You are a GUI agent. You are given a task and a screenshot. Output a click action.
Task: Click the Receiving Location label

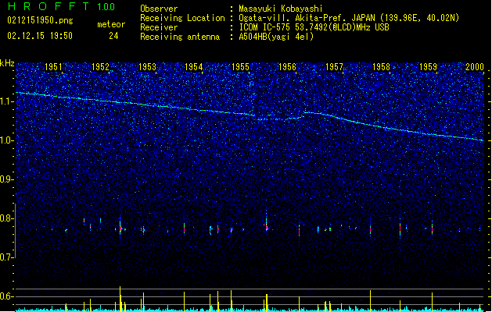pos(182,18)
